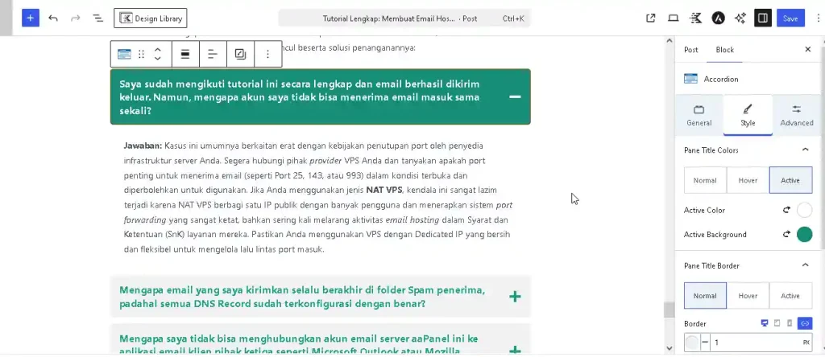The image size is (825, 357).
Task: Collapse the Pane Title Border section
Action: 805,265
